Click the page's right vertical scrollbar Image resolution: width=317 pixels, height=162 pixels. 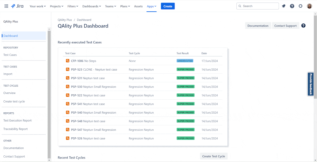tap(315, 56)
